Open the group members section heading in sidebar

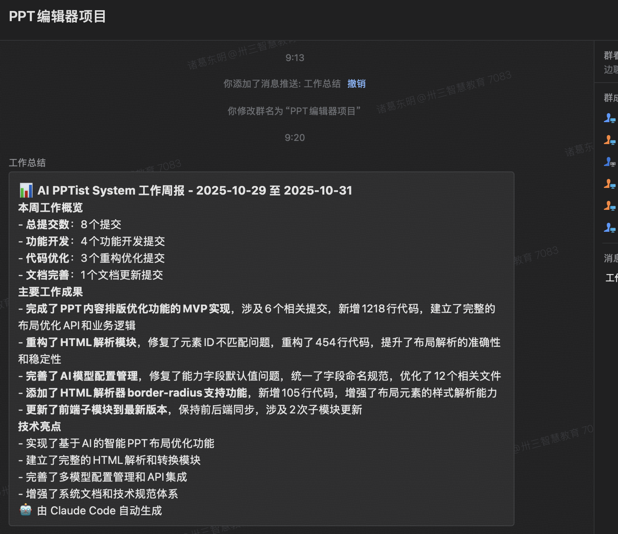tap(611, 97)
